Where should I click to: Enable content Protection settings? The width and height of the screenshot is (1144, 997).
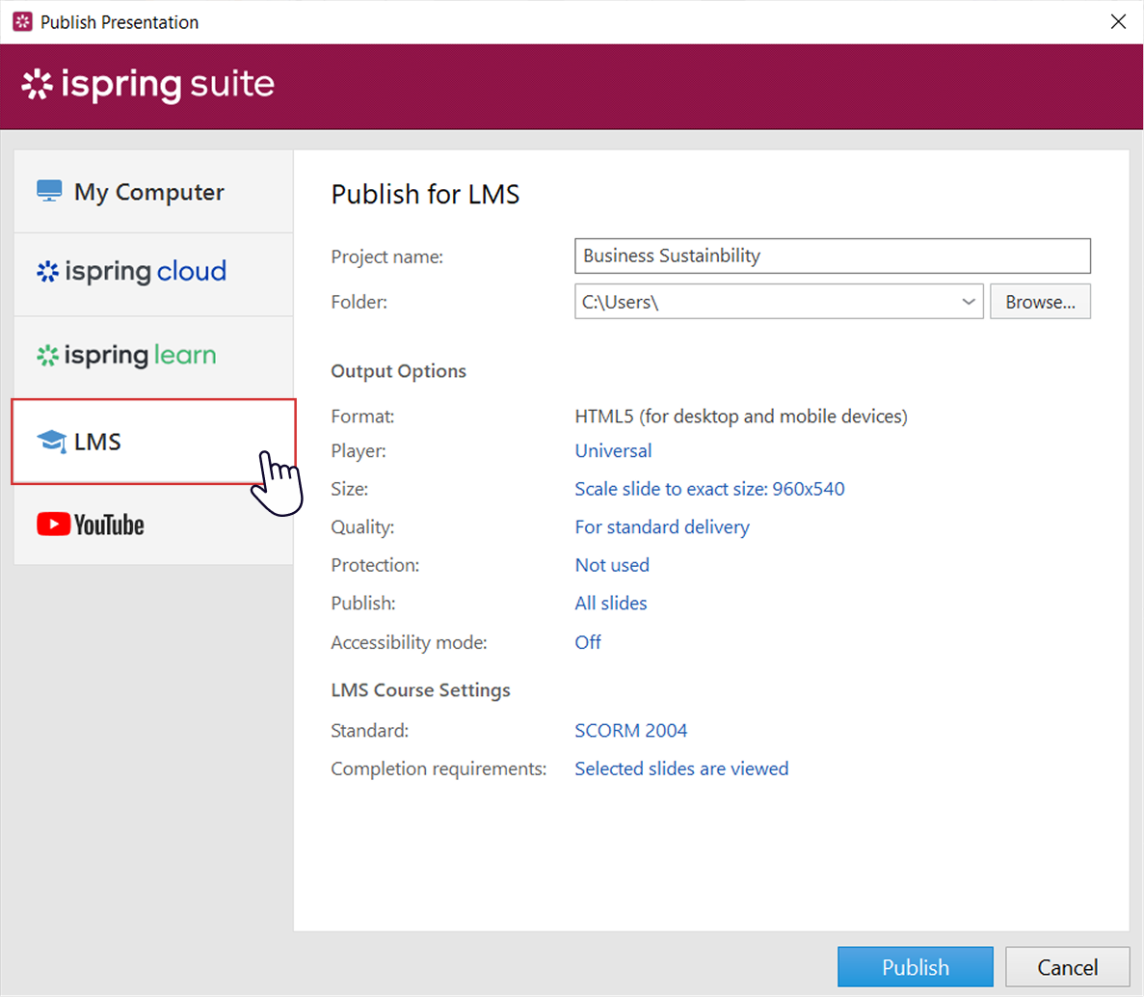point(611,565)
